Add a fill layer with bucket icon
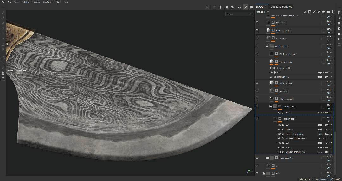Image resolution: width=342 pixels, height=181 pixels. coord(319,12)
